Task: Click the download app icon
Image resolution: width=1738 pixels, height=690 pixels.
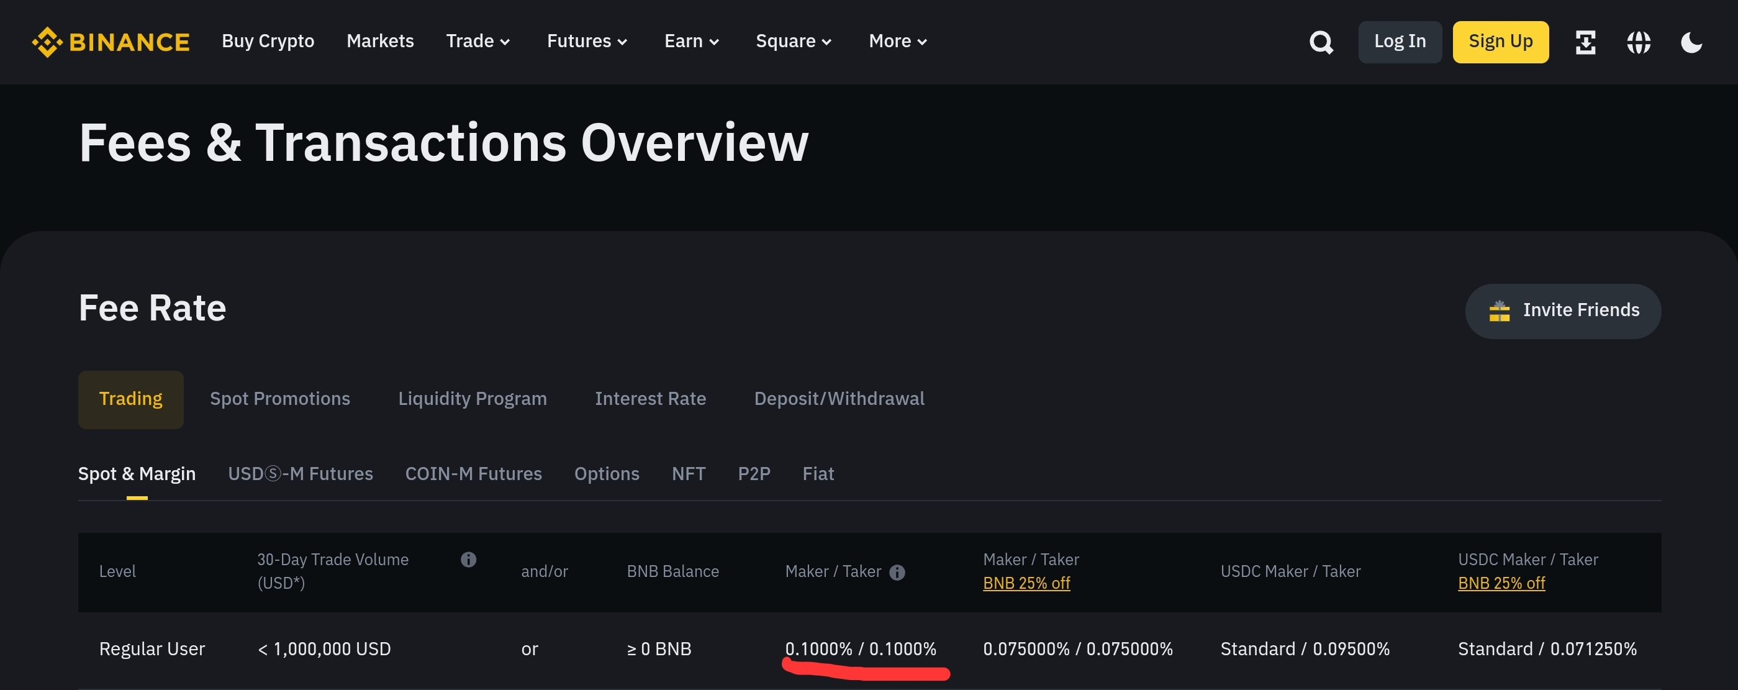Action: point(1585,42)
